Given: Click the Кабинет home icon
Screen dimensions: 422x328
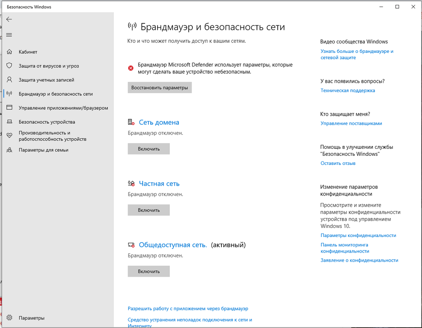Looking at the screenshot, I should 9,52.
